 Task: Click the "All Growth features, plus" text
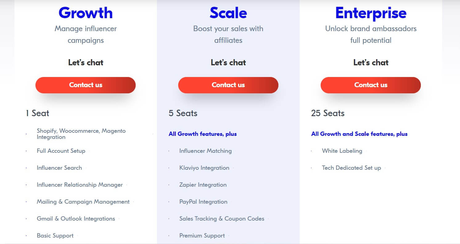click(x=203, y=134)
